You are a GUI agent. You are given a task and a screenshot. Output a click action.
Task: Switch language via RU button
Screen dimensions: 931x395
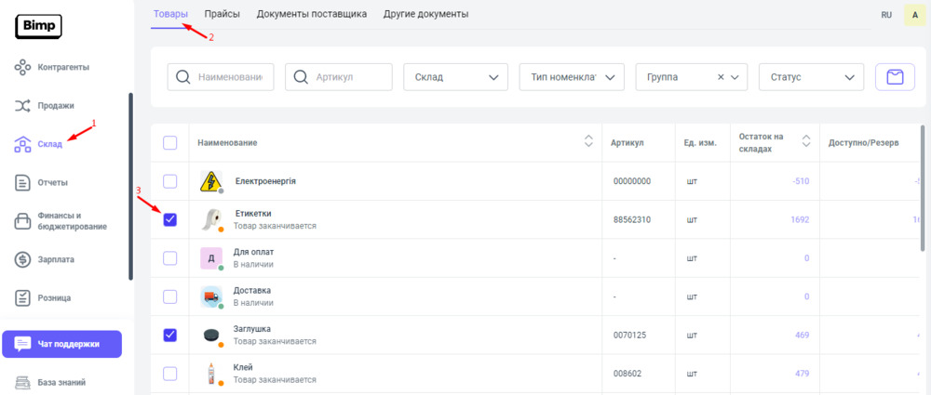[x=886, y=15]
